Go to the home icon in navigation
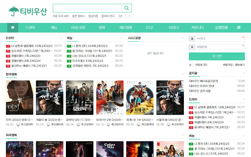The image size is (251, 157). tap(13, 27)
